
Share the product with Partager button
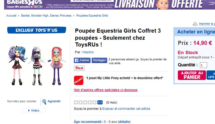coord(99,60)
